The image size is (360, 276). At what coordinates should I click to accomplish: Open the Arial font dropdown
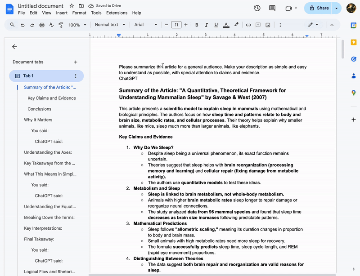point(146,25)
